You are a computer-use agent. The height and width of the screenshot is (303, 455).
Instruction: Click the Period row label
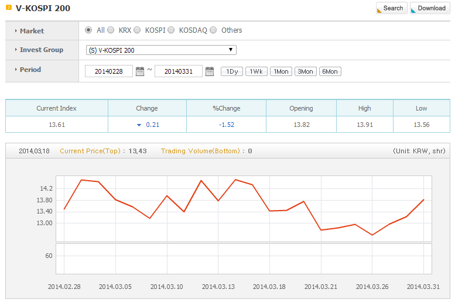(x=30, y=70)
